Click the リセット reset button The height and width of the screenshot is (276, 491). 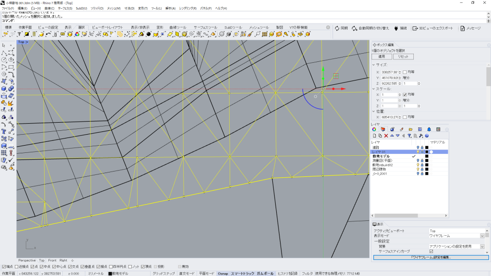[403, 57]
